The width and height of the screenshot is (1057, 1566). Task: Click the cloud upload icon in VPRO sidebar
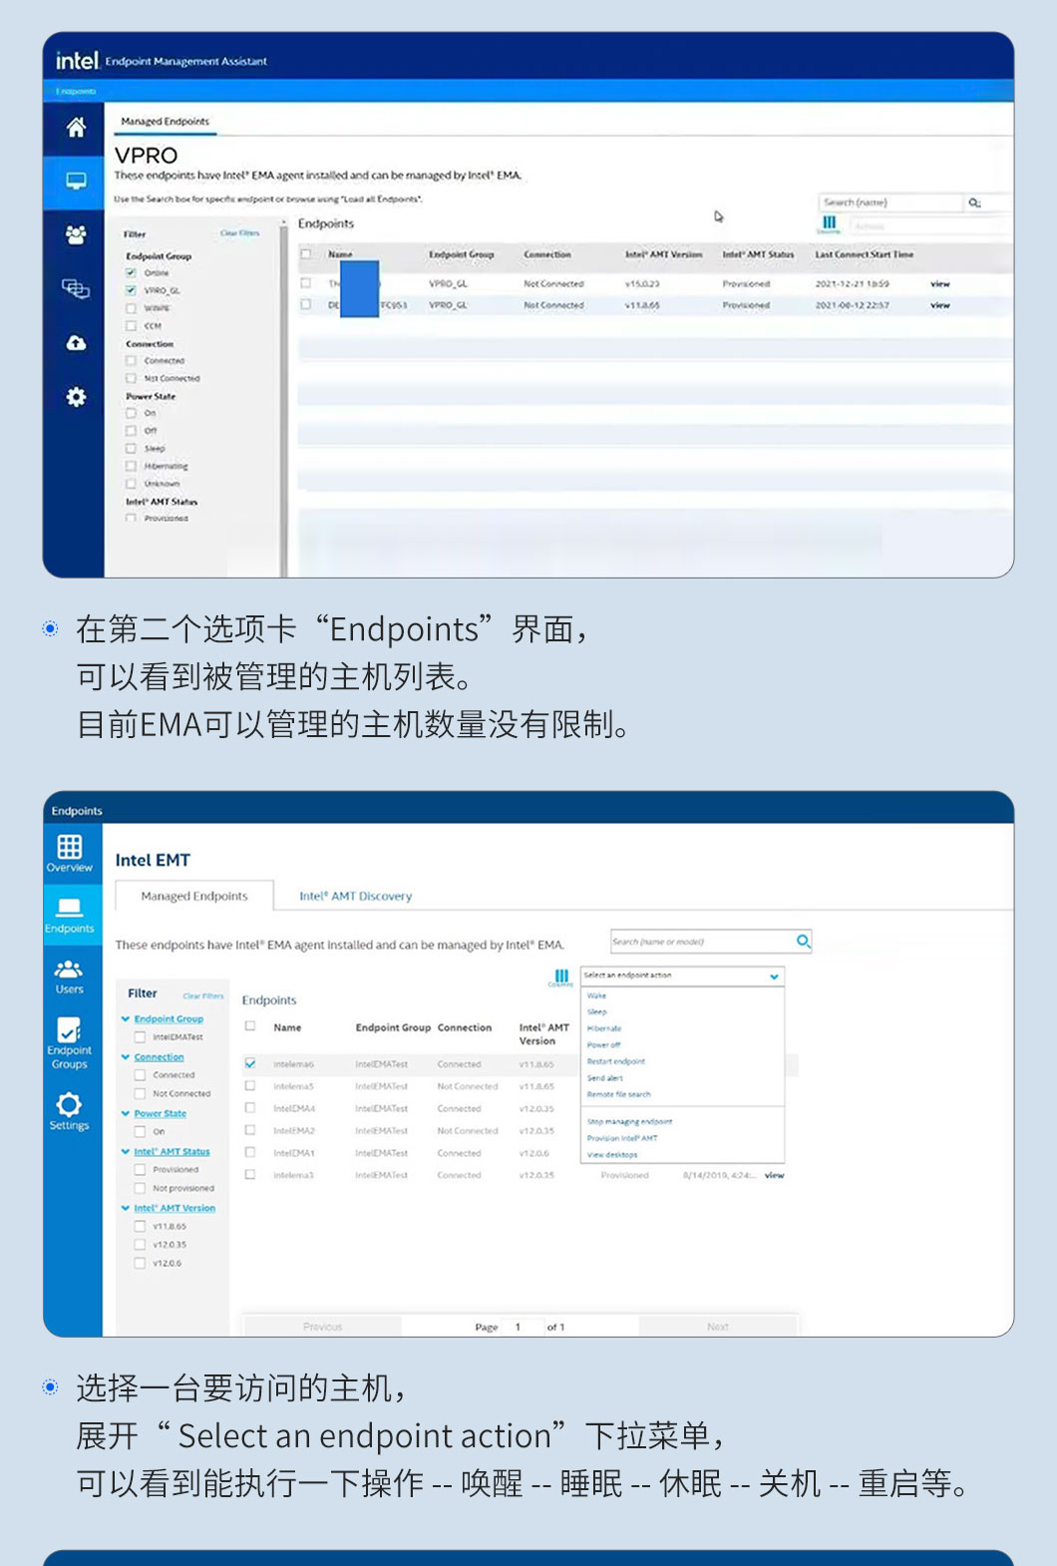(76, 342)
